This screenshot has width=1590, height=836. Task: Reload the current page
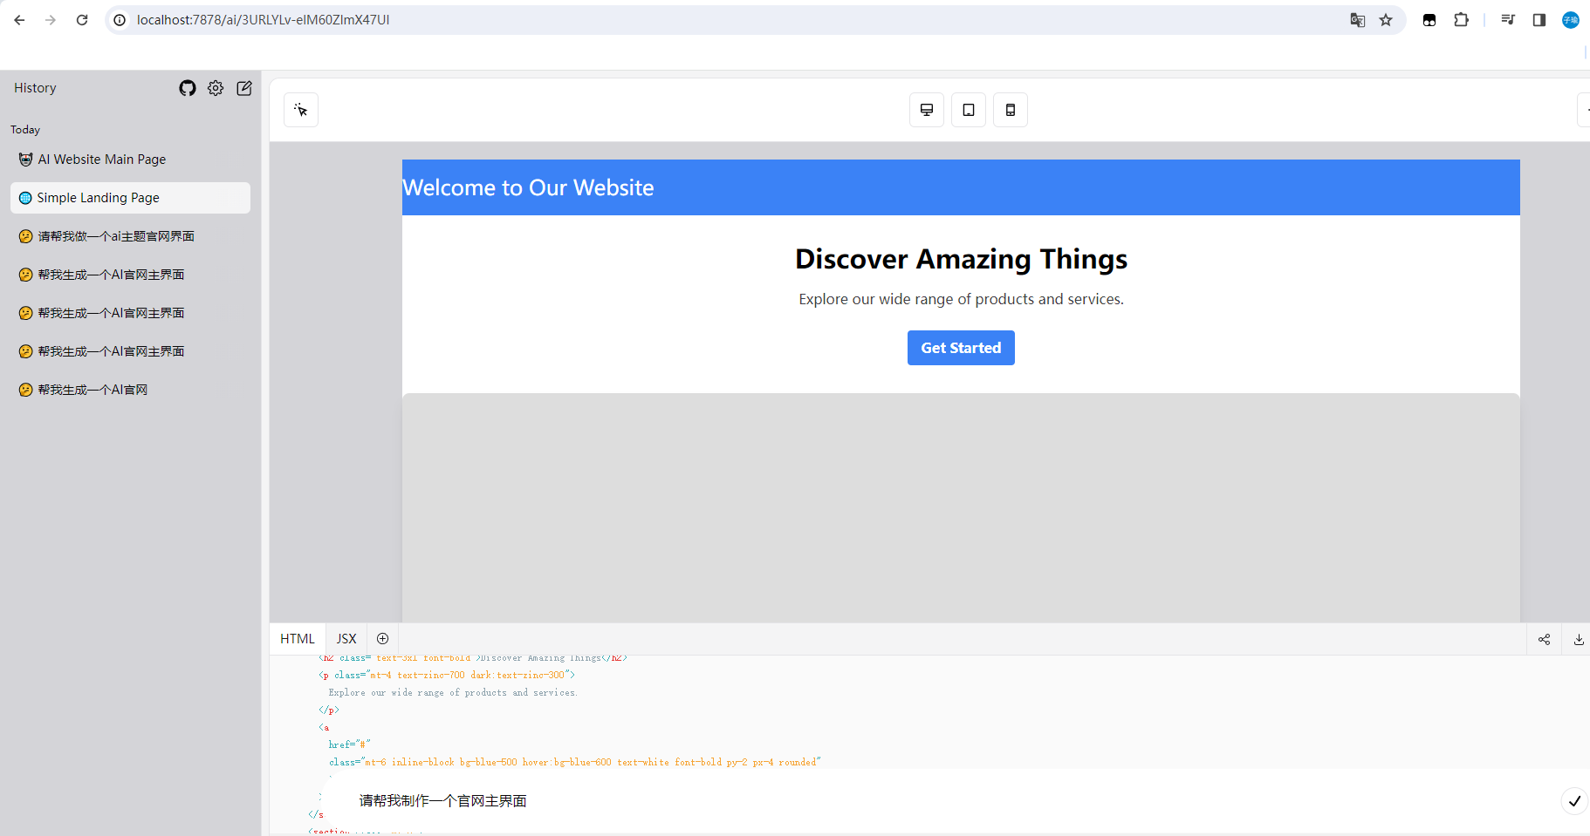pos(82,20)
